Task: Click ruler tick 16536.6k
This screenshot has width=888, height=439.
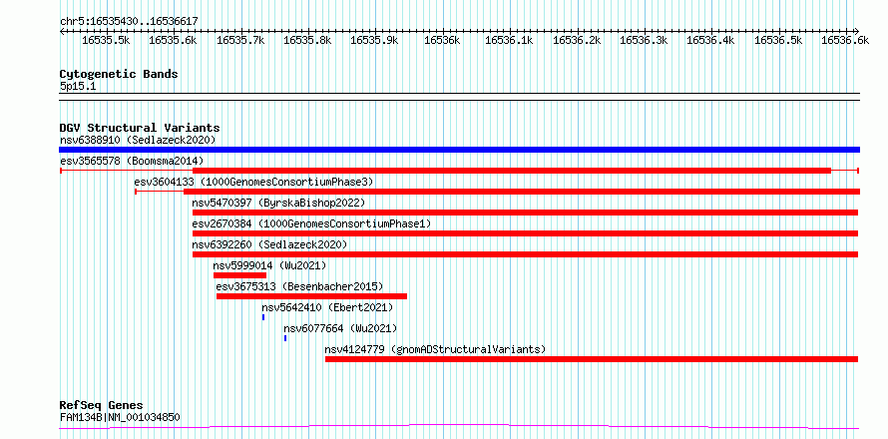Action: (x=845, y=40)
